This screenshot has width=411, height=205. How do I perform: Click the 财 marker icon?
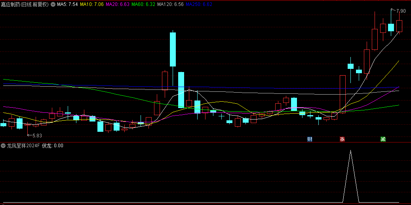coord(310,139)
